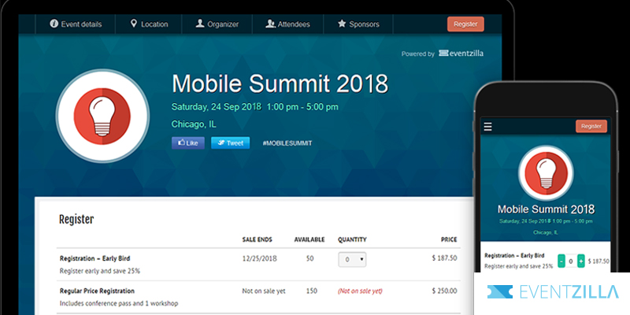
Task: Open the Early Bird quantity dropdown
Action: [x=351, y=260]
